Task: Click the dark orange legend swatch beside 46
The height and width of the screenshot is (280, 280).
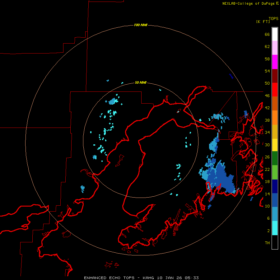Action: (x=275, y=103)
